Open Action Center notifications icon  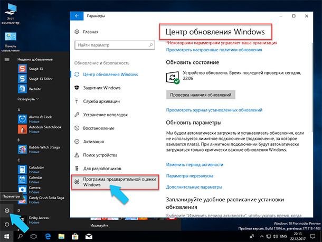tap(312, 236)
